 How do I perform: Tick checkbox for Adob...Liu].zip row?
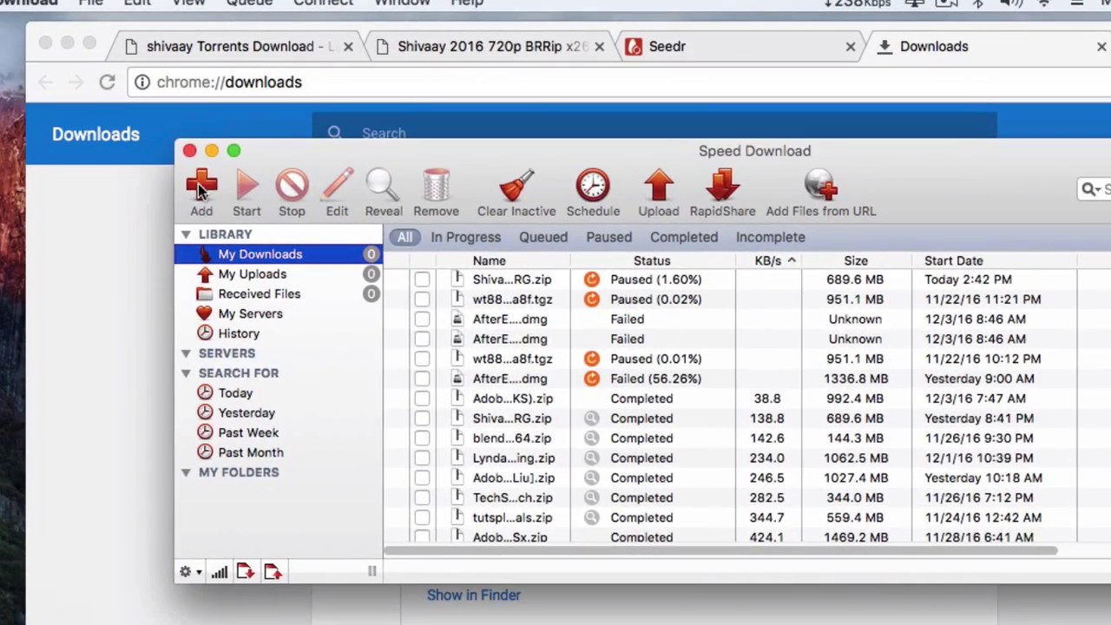click(x=422, y=478)
